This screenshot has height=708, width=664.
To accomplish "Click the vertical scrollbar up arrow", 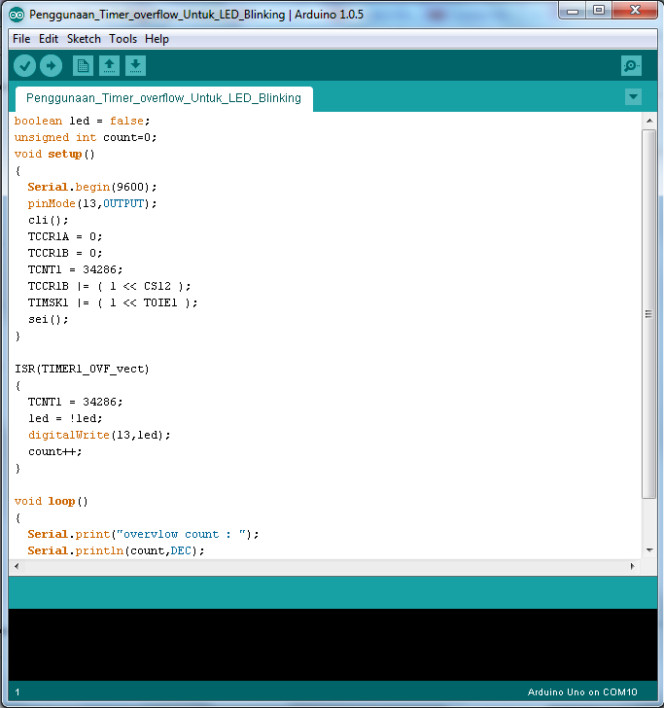I will 649,121.
